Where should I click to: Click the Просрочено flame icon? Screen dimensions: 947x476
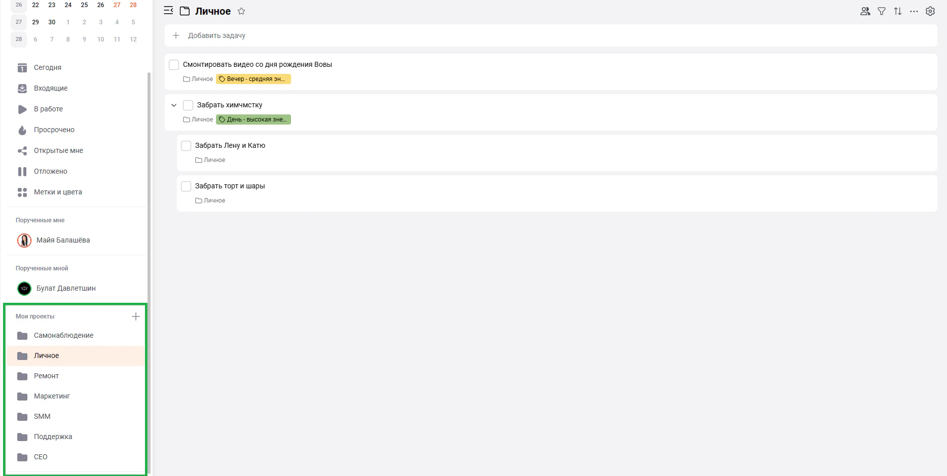22,130
